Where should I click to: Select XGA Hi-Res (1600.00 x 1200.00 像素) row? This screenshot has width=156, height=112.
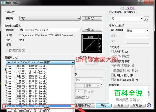(x=38, y=109)
